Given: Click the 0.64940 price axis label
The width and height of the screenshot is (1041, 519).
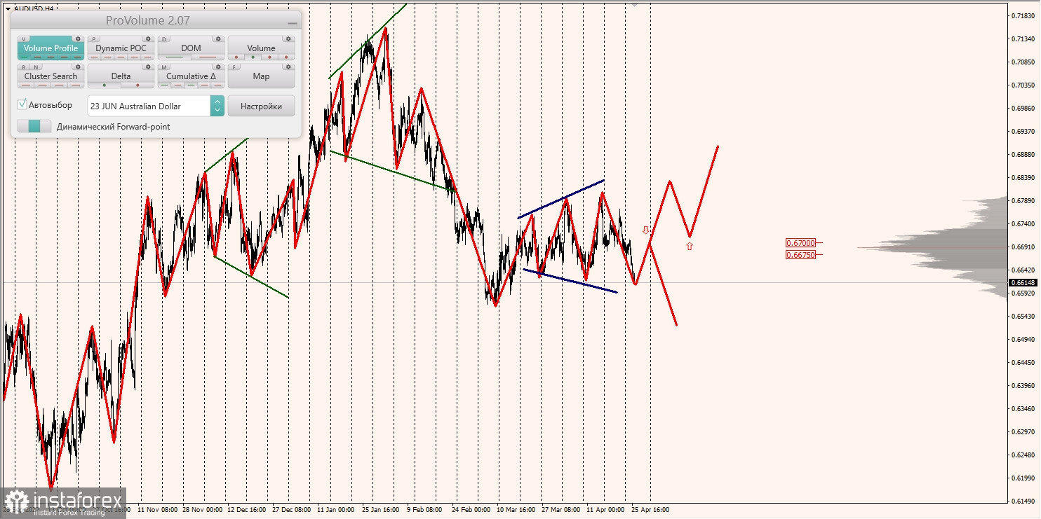Looking at the screenshot, I should click(1024, 340).
